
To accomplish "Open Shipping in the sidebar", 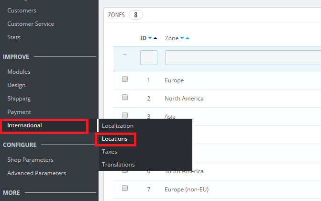I will click(19, 99).
